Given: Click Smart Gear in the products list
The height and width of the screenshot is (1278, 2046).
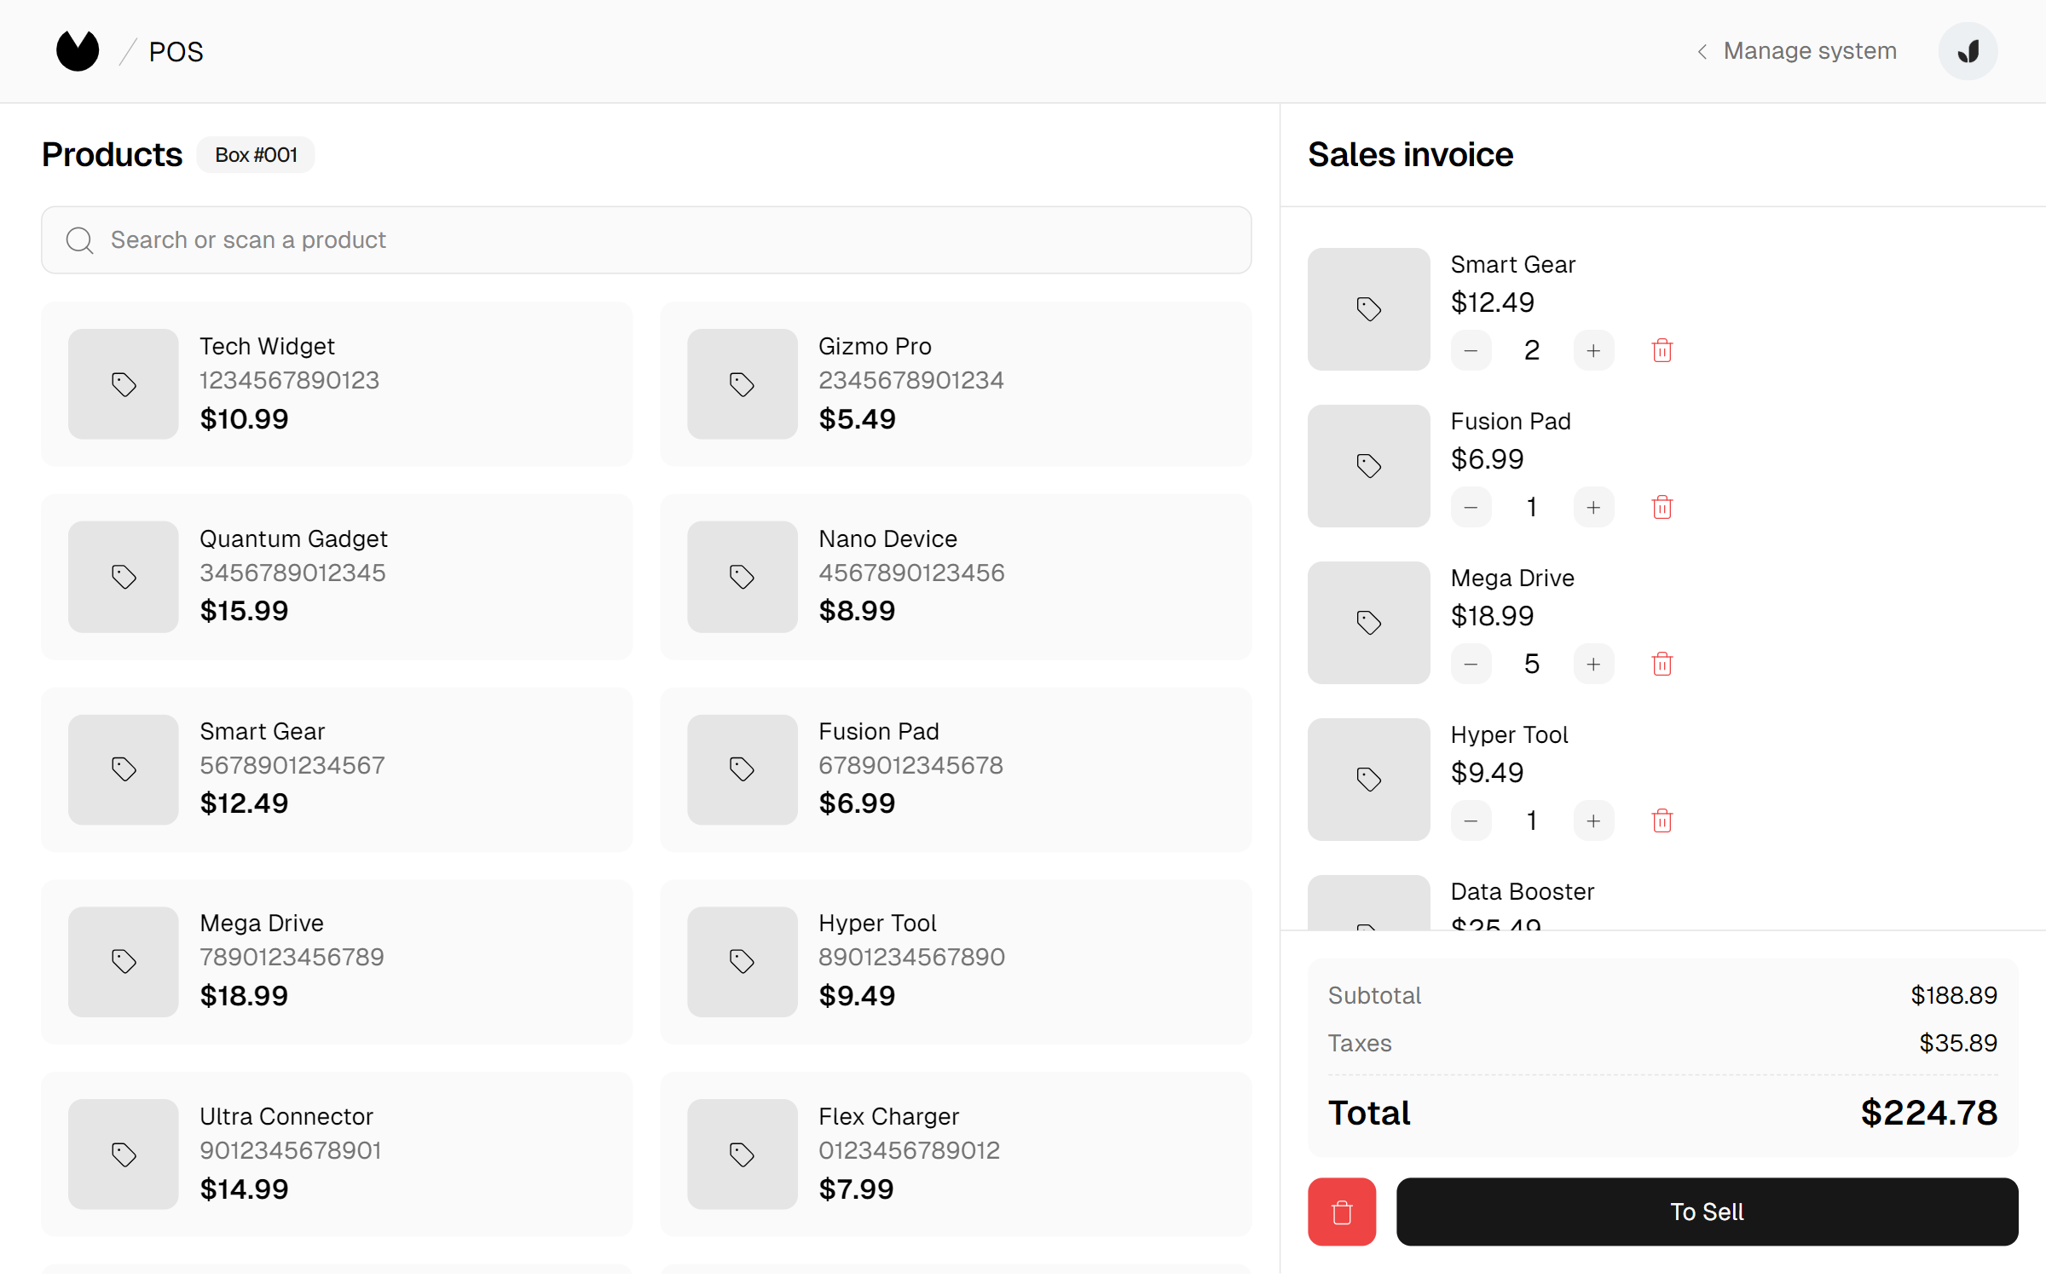Looking at the screenshot, I should pos(337,769).
